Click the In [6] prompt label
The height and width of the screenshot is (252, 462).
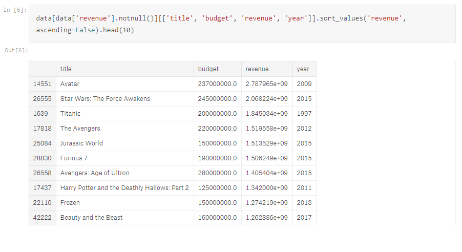click(x=15, y=10)
